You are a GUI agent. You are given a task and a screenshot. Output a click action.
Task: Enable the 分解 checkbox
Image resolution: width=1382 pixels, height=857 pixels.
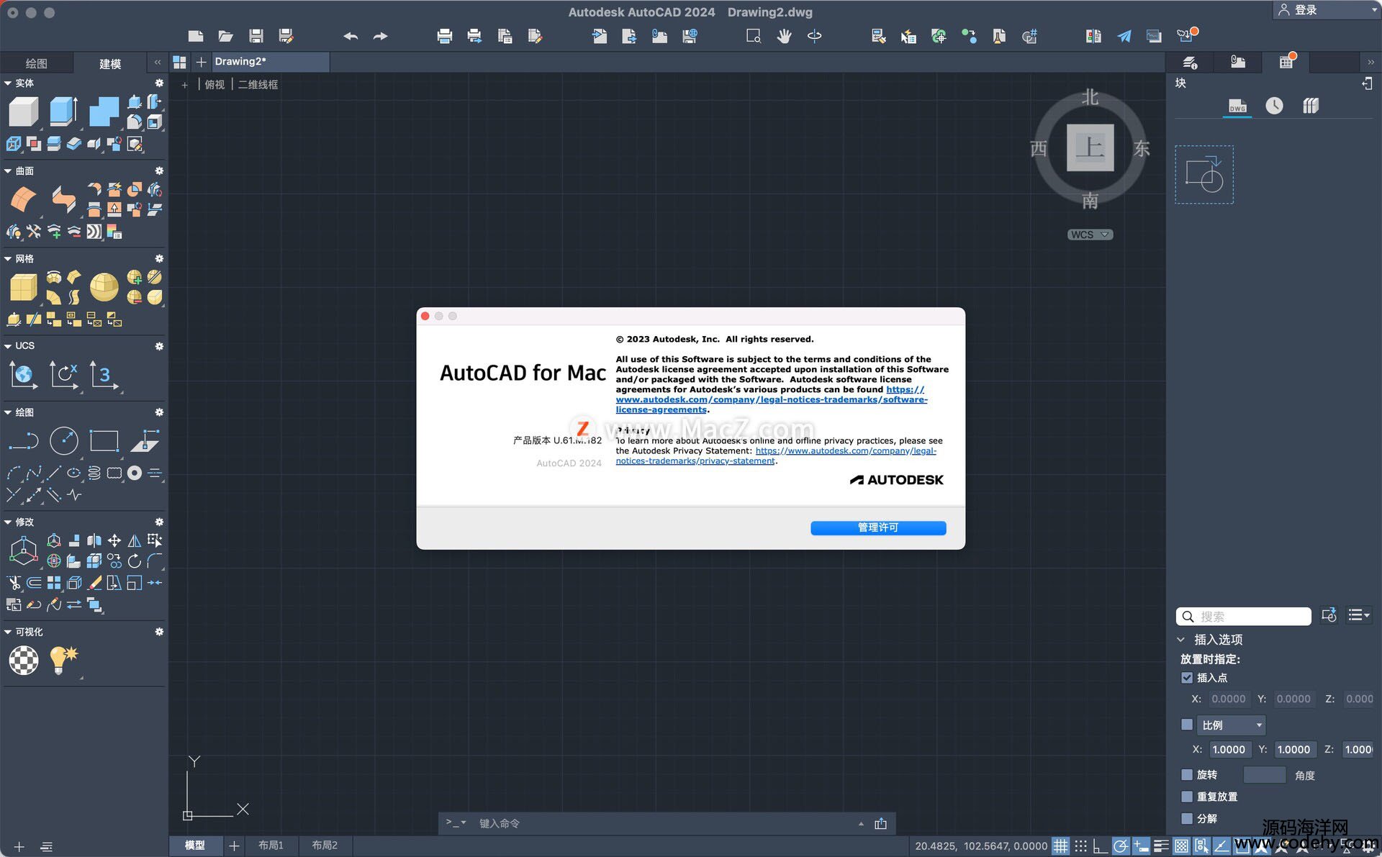pos(1187,818)
